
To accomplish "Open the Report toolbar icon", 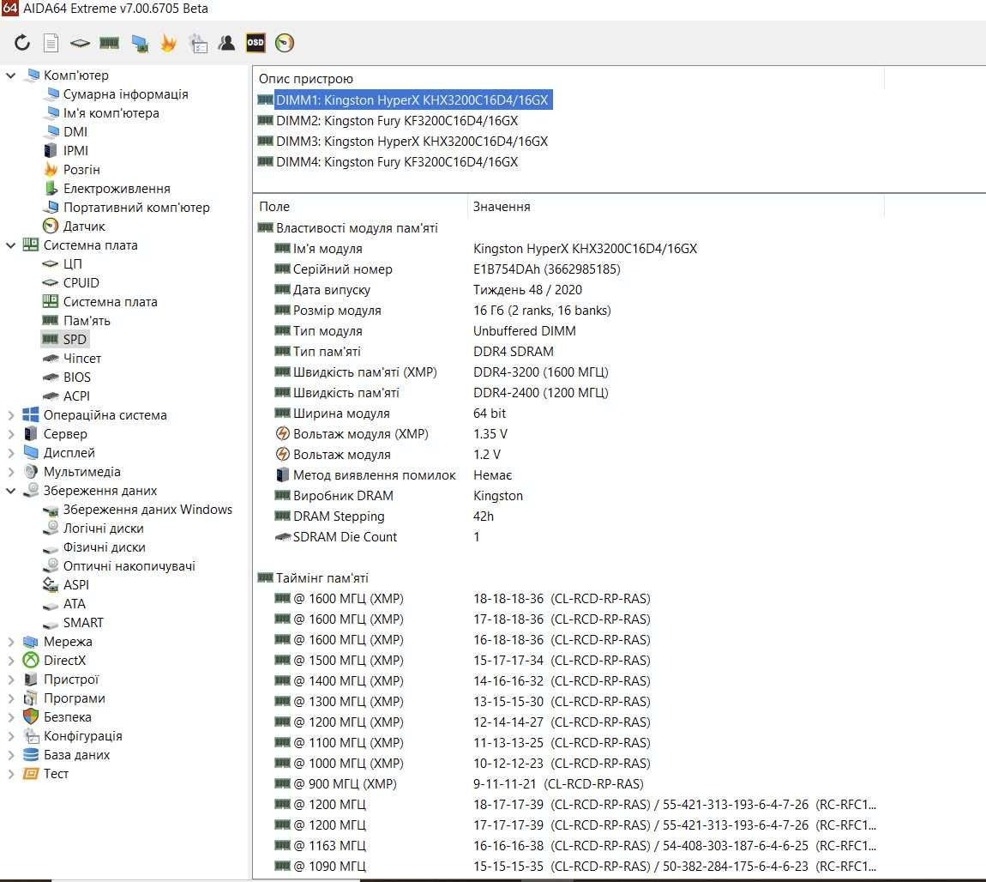I will coord(51,43).
